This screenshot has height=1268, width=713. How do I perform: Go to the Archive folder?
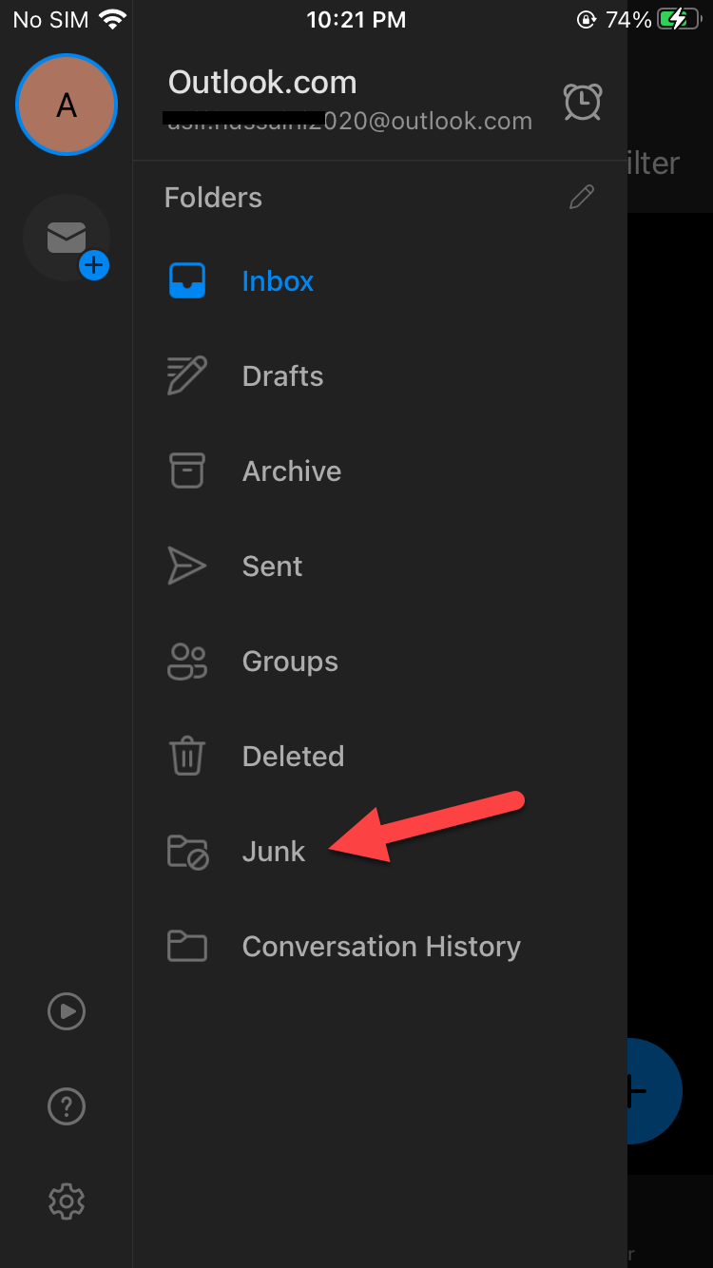click(x=291, y=471)
